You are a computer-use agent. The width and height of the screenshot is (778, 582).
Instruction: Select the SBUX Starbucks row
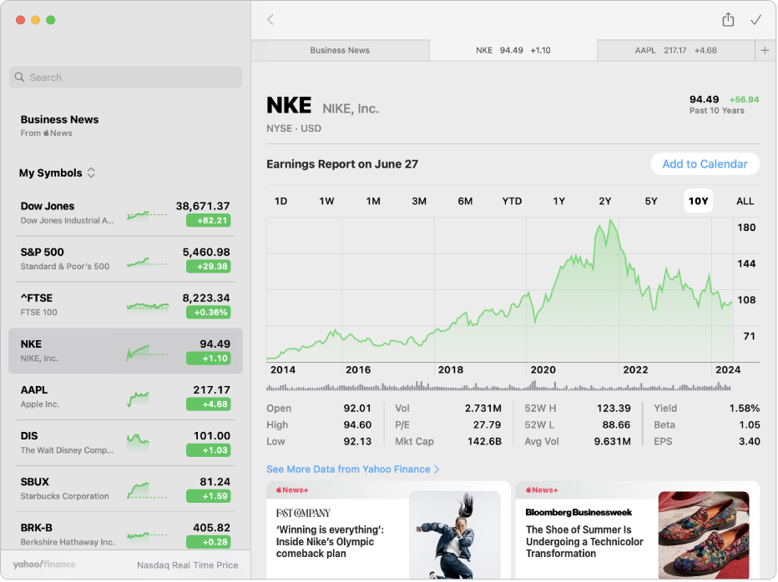pos(125,489)
